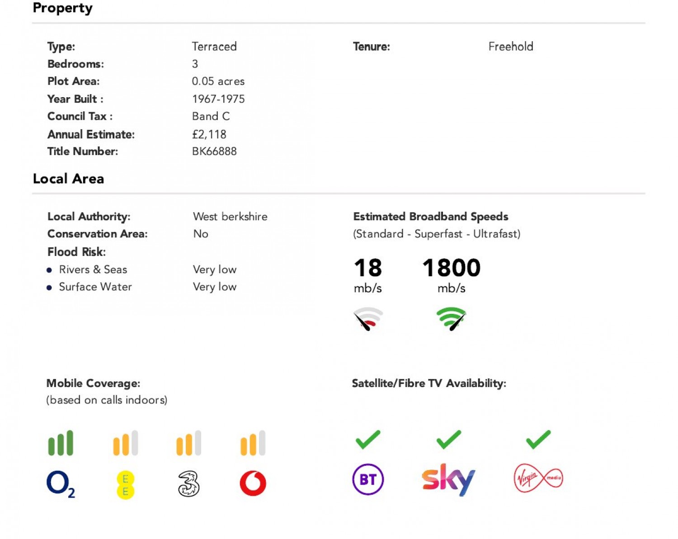Click the green checkmark above Virgin Media
Viewport: 678px width, 539px height.
pos(538,440)
